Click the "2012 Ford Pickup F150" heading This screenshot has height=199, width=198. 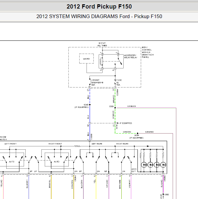(99, 7)
